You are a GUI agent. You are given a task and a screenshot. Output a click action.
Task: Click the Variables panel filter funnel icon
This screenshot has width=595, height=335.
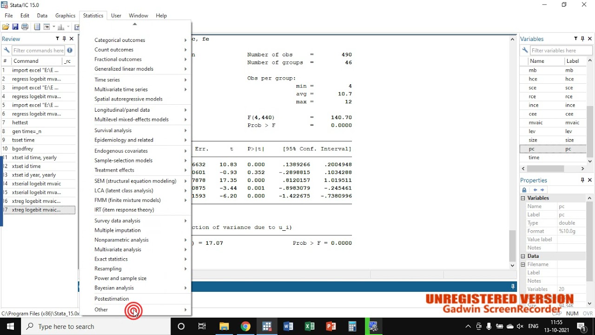(x=576, y=39)
